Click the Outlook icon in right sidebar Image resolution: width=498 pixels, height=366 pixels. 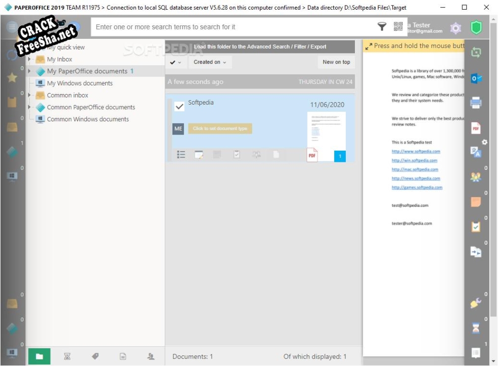(x=476, y=78)
